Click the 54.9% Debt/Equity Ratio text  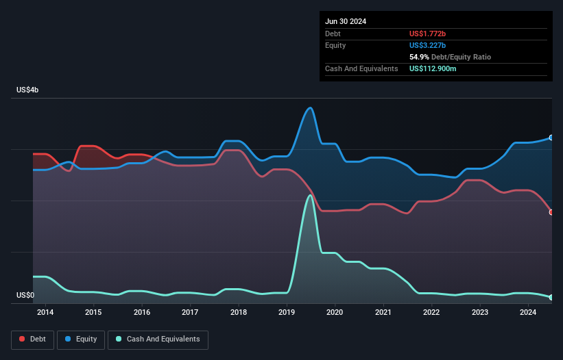(450, 57)
